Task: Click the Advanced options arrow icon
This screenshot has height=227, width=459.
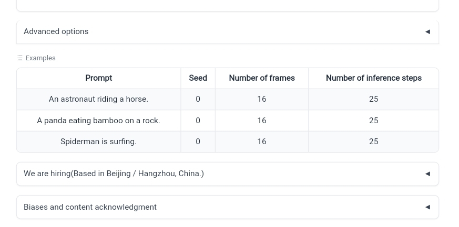Action: pyautogui.click(x=427, y=31)
